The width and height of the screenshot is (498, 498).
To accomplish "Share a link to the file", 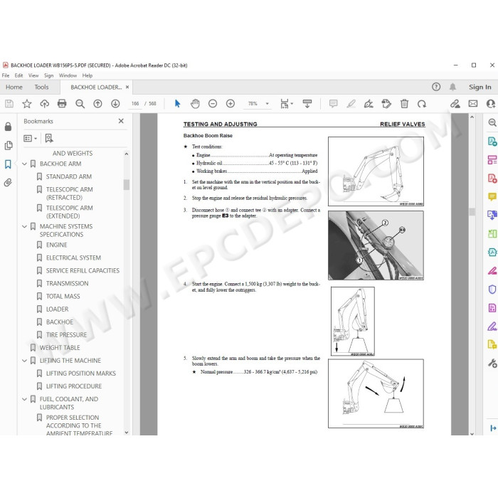I will pos(455,104).
